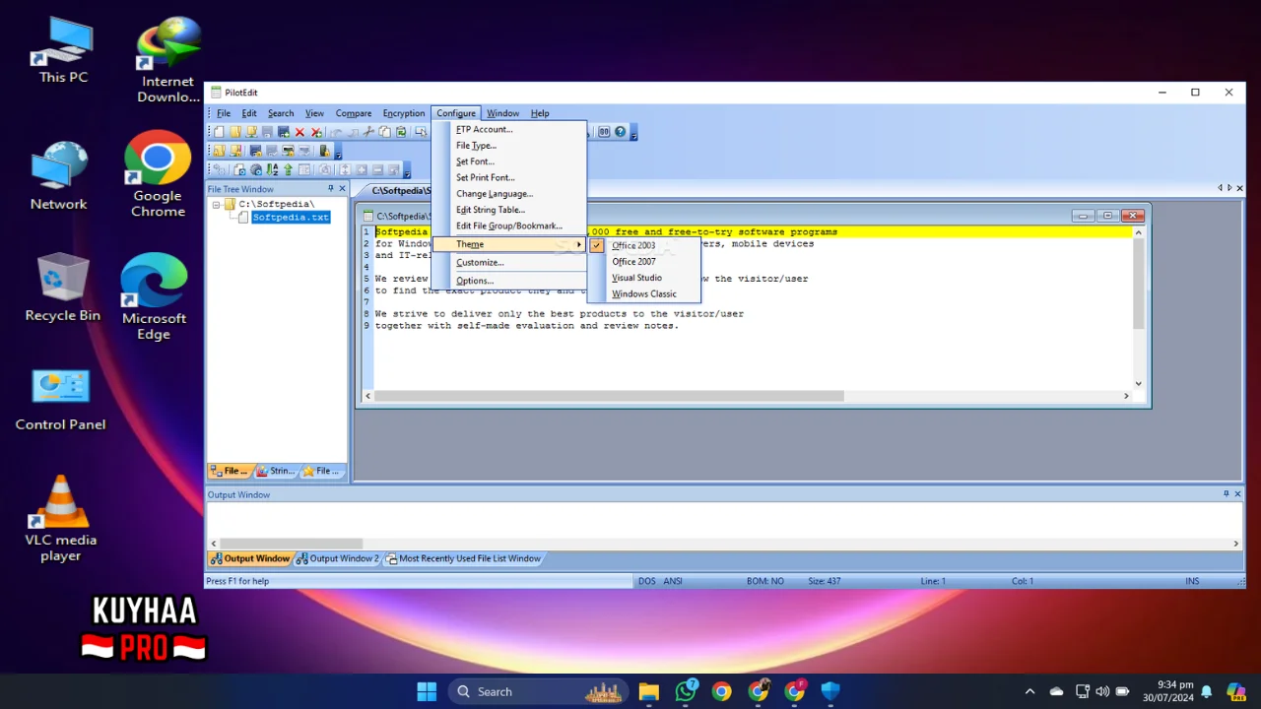This screenshot has height=709, width=1261.
Task: Choose FTP Account... from Configure menu
Action: tap(509, 129)
